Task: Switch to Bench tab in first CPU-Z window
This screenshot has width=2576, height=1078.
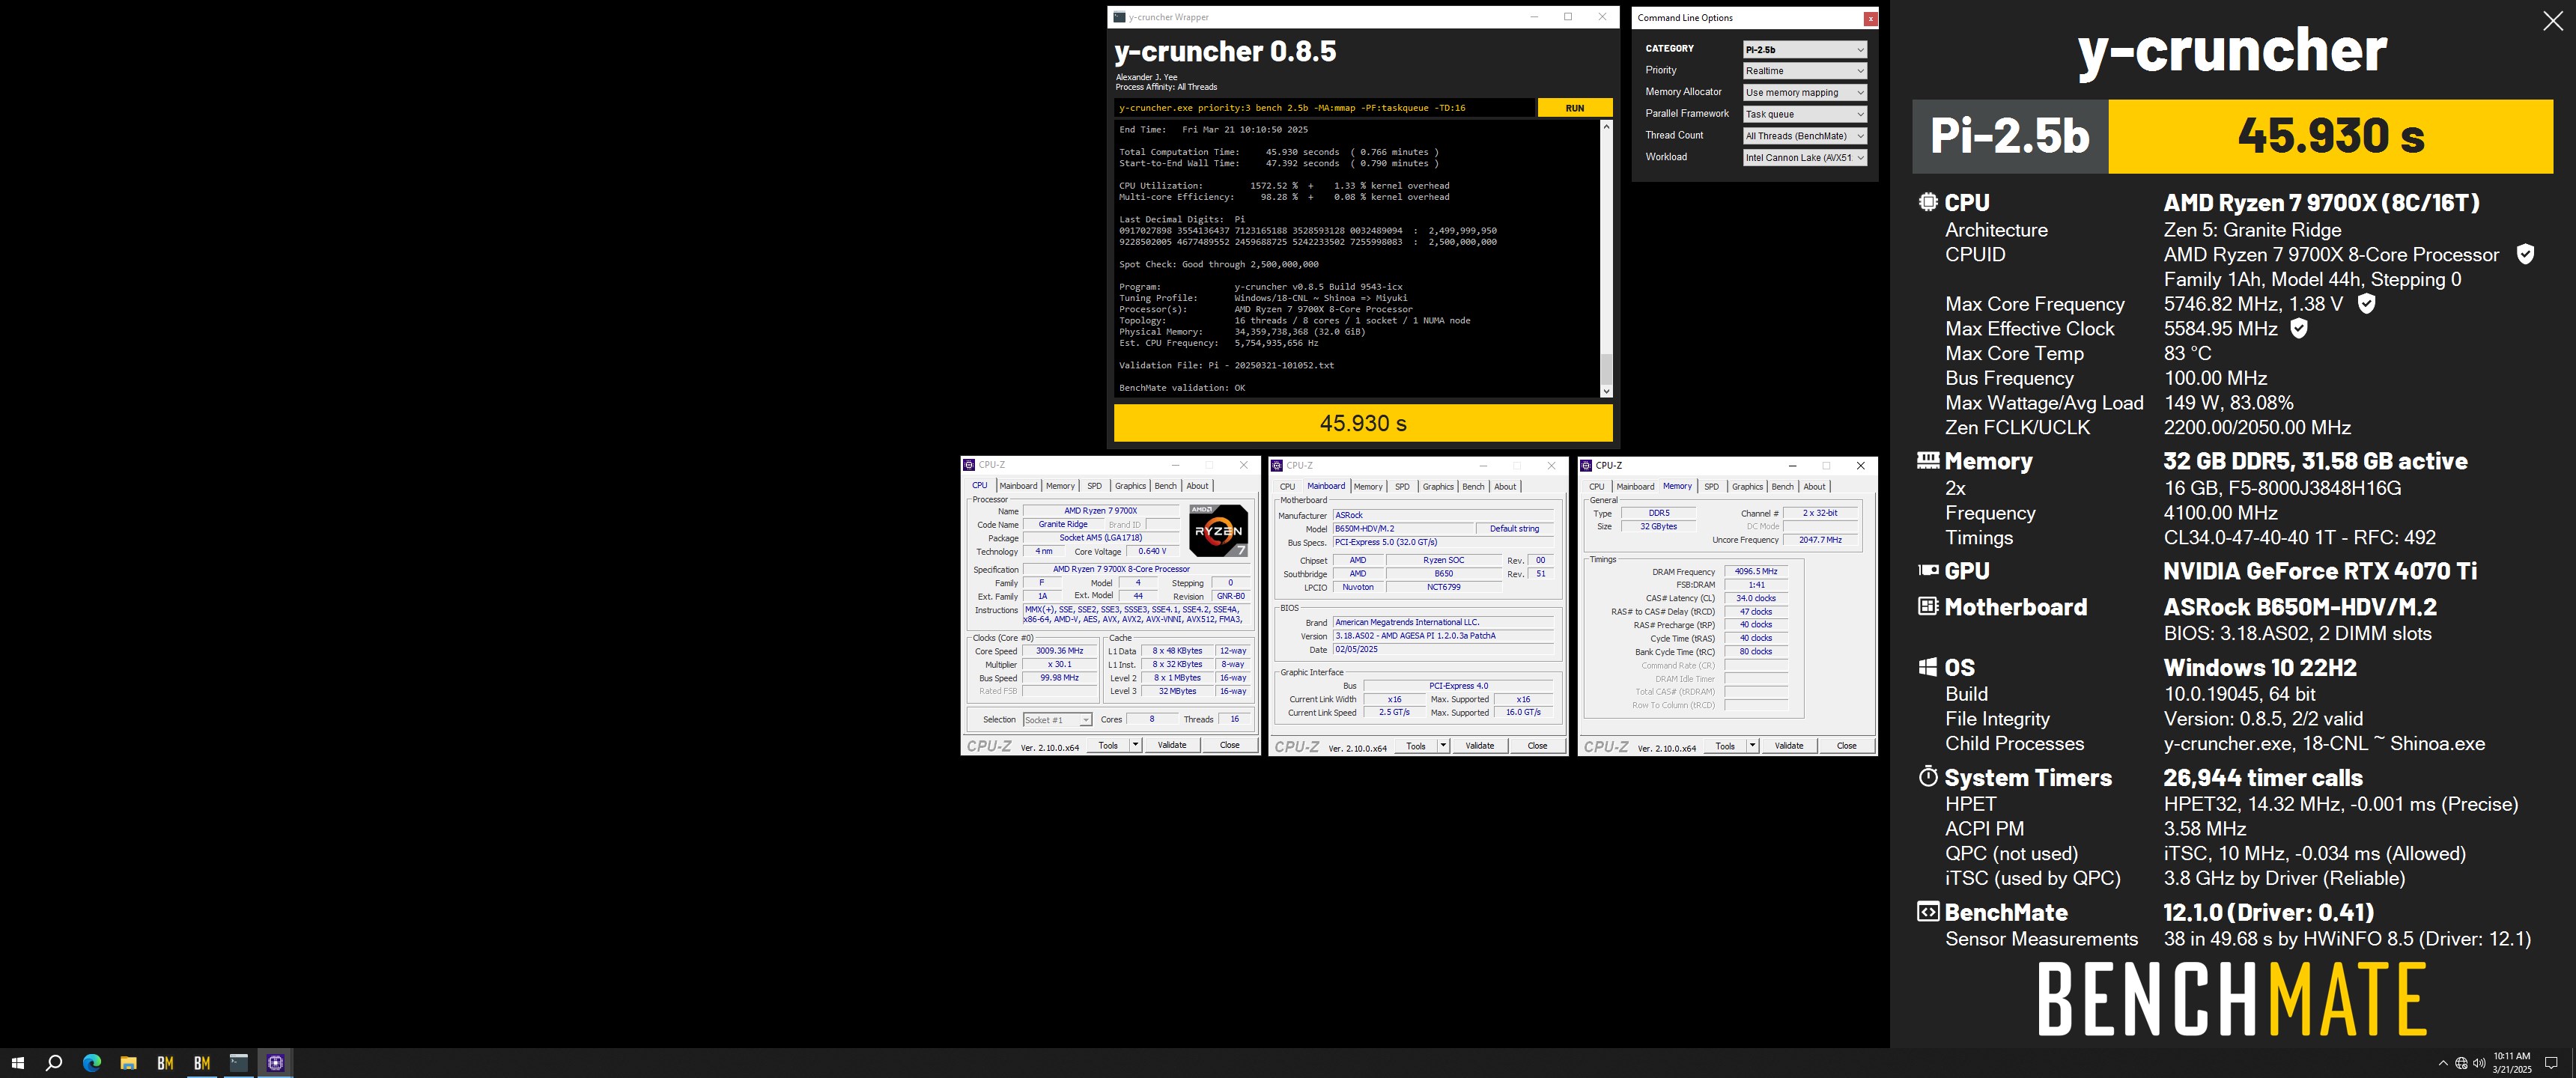Action: (x=1165, y=486)
